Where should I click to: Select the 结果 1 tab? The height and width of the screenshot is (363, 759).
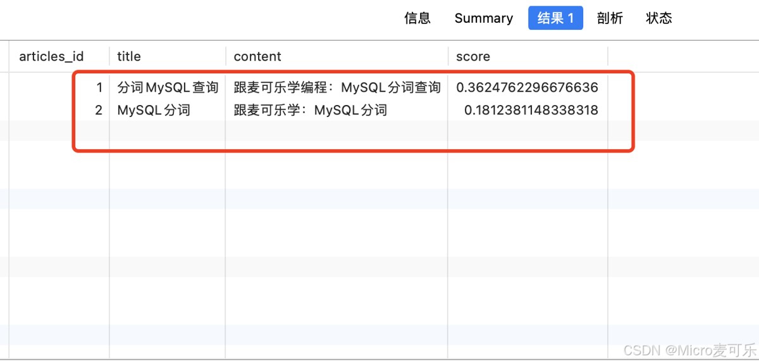coord(555,18)
